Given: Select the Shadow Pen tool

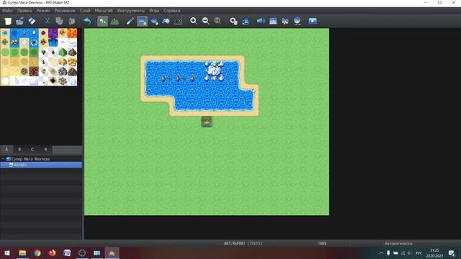Looking at the screenshot, I should (x=179, y=21).
